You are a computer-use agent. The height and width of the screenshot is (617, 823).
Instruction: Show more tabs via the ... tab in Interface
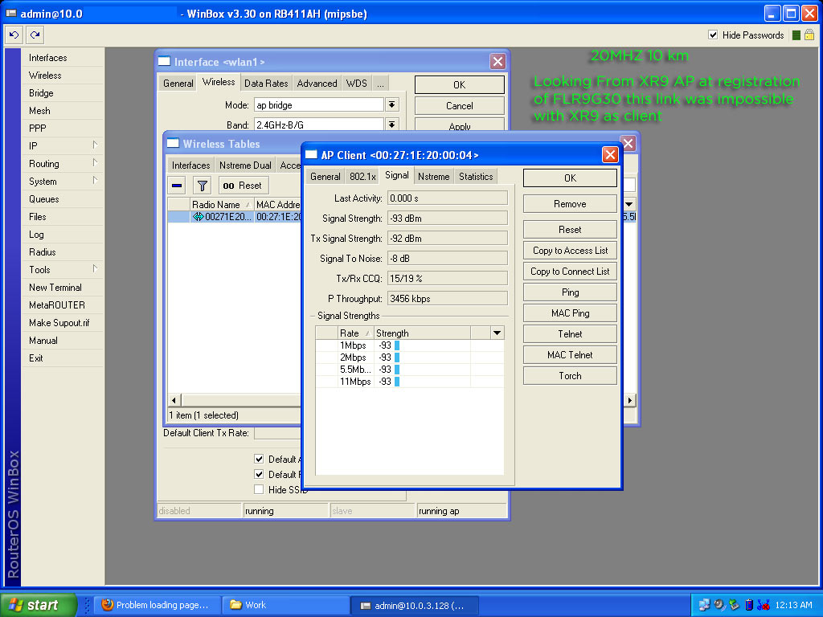380,84
